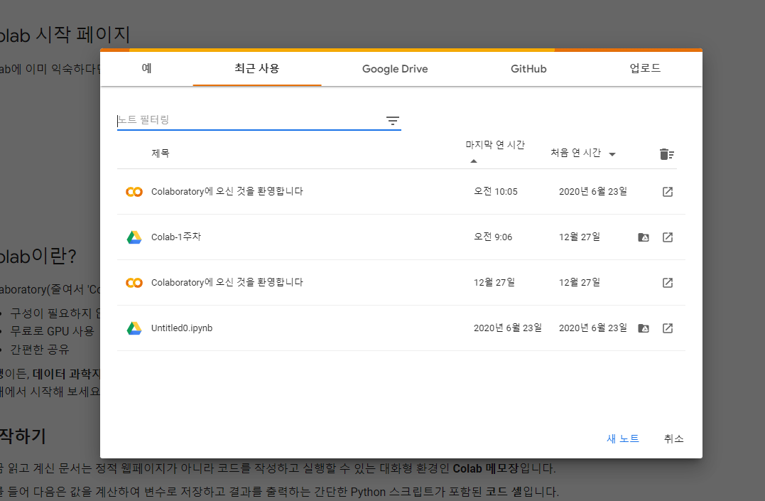Create a new notebook with 새 노트
The height and width of the screenshot is (501, 765).
(622, 438)
